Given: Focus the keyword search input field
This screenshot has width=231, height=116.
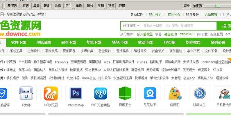Looking at the screenshot, I should [179, 26].
